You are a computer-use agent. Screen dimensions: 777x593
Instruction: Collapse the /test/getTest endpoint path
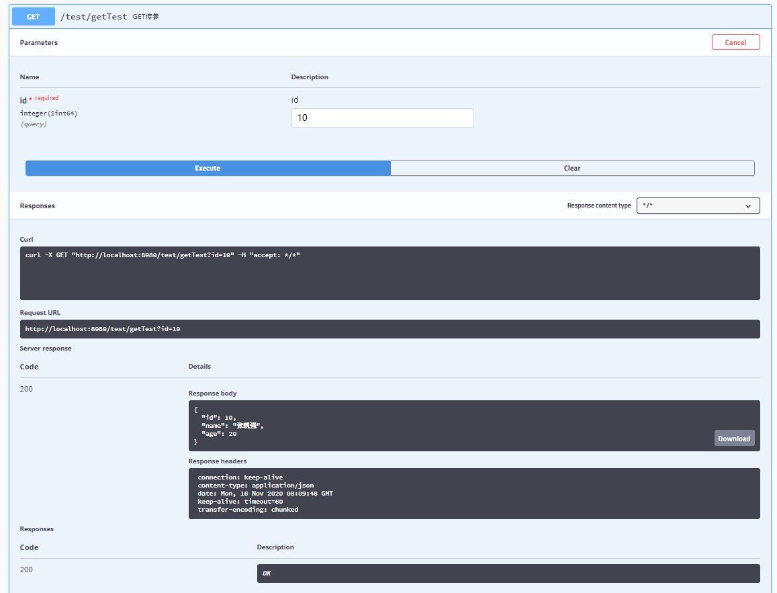coord(93,17)
